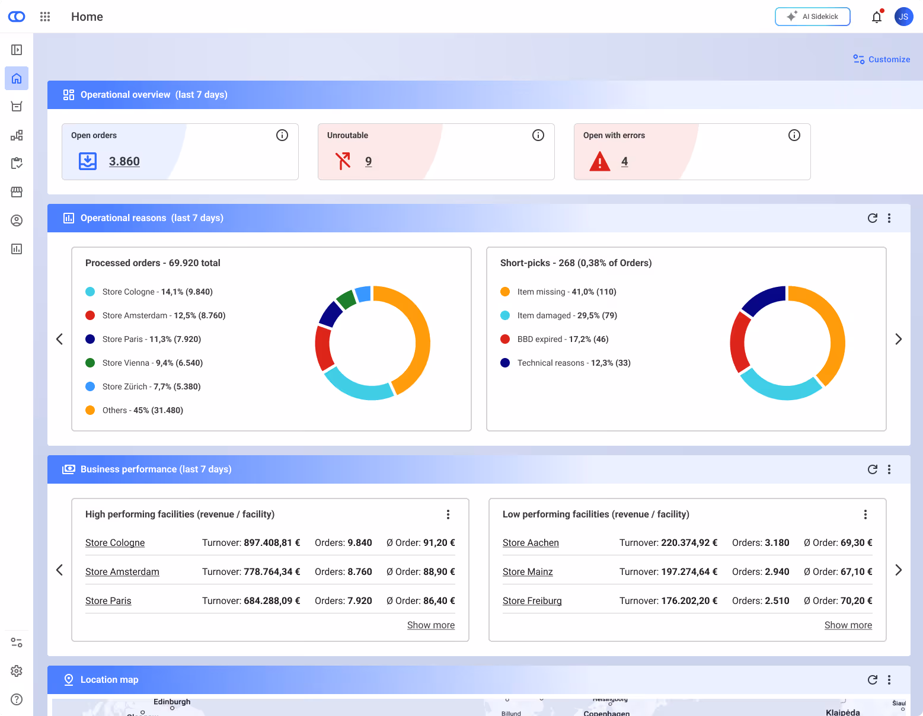Click the Technical reasons navy legend dot

[x=505, y=363]
